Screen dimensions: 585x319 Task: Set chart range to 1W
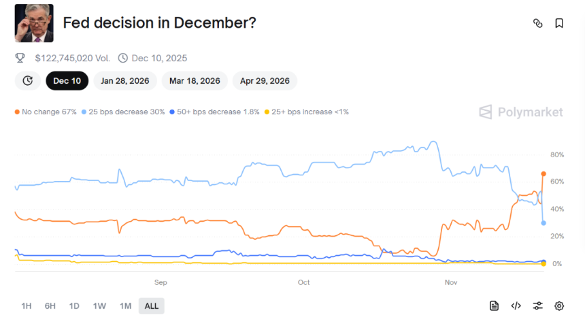point(99,306)
